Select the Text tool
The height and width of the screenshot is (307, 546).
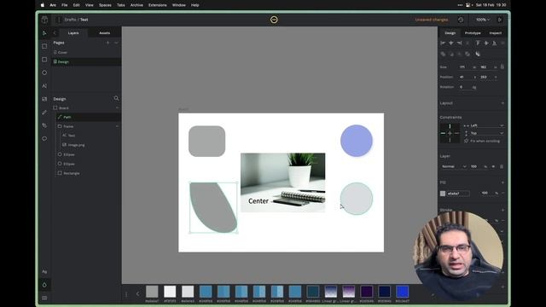click(44, 86)
